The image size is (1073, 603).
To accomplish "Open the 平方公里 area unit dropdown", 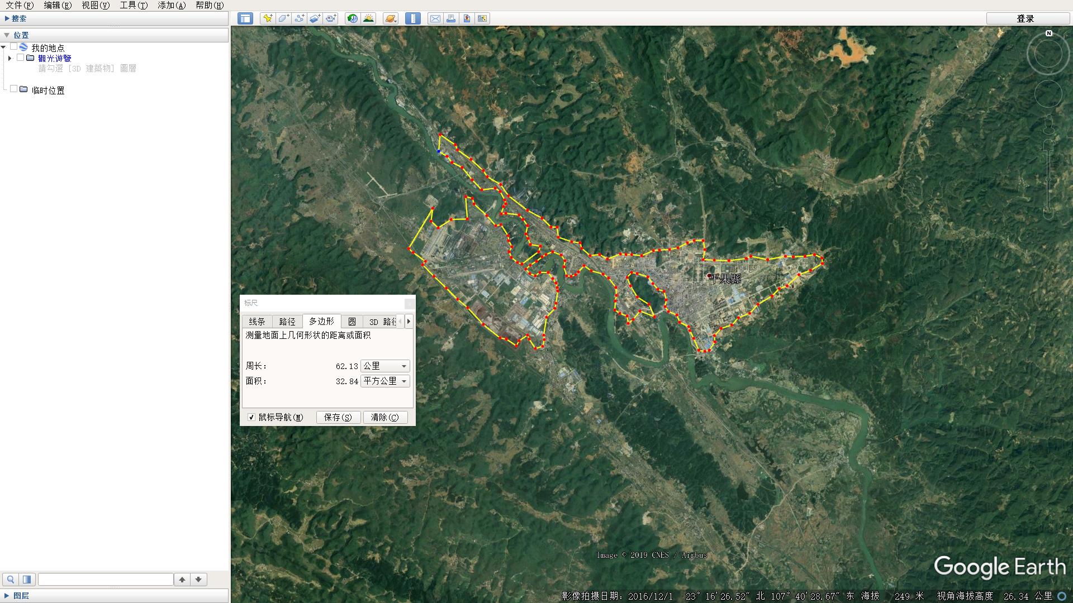I will (x=385, y=381).
